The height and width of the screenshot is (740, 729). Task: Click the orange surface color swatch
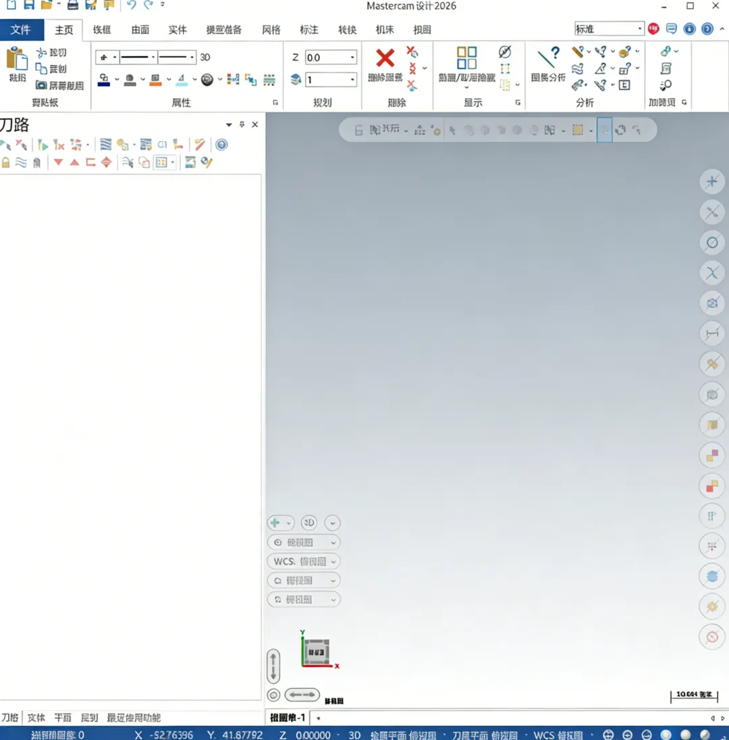(x=155, y=79)
